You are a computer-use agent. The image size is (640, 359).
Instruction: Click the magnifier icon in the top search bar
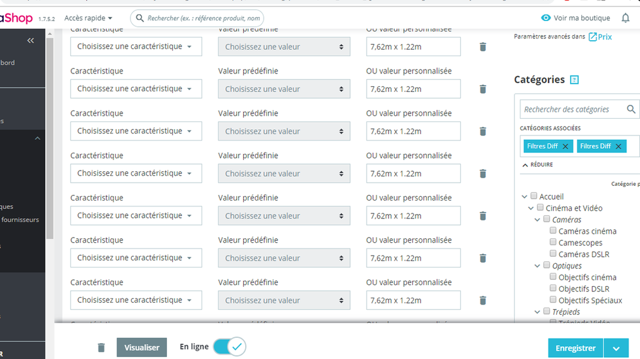pyautogui.click(x=140, y=18)
